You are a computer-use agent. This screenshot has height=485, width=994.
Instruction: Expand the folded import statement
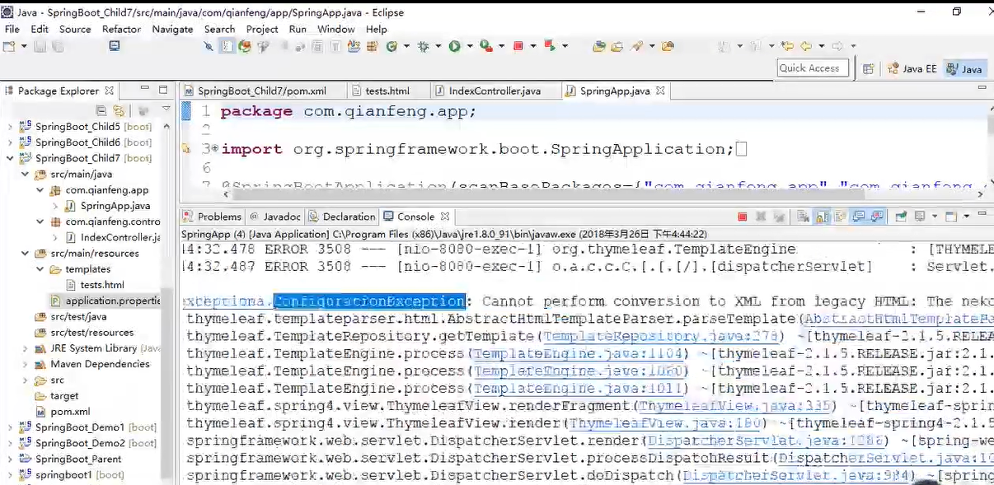pos(215,149)
